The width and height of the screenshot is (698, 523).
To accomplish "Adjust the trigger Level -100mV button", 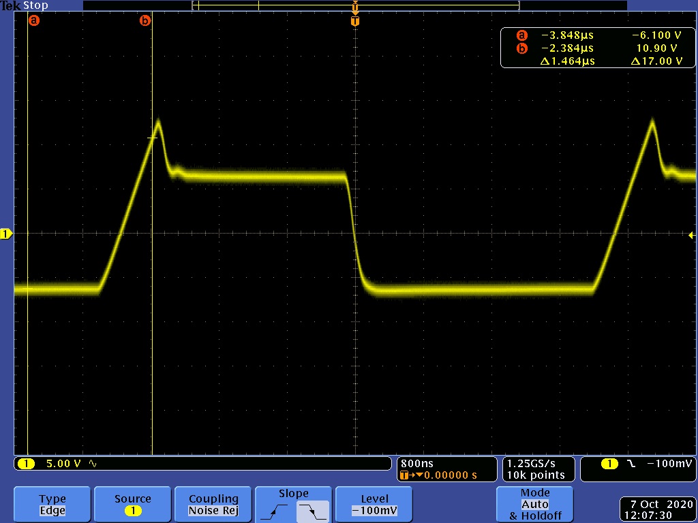I will click(x=374, y=505).
